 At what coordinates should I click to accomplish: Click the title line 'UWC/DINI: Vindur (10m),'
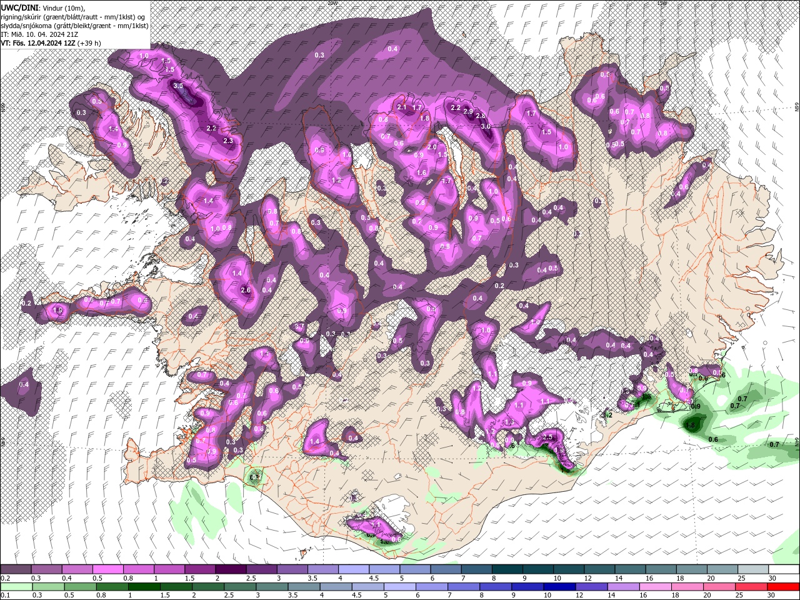[x=42, y=7]
